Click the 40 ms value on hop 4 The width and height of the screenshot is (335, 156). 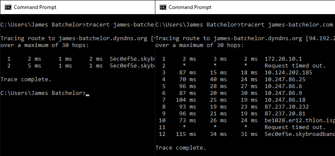point(218,79)
